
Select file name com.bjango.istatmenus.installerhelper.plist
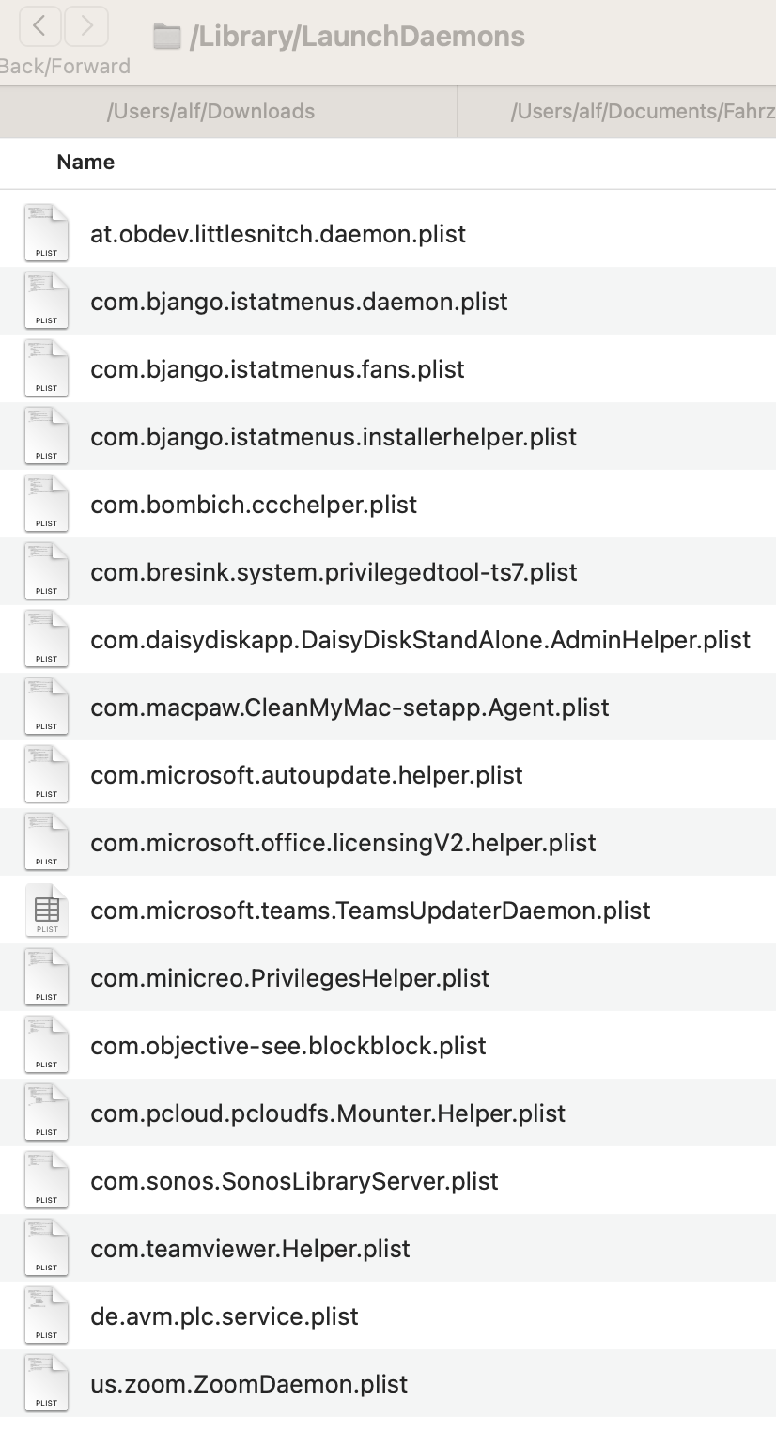(334, 437)
